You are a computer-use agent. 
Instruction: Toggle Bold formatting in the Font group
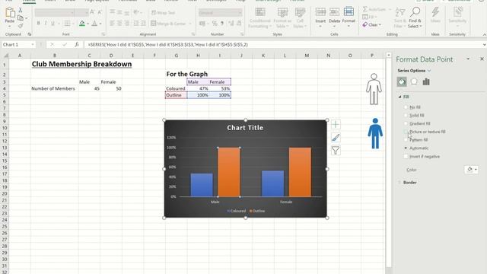39,24
